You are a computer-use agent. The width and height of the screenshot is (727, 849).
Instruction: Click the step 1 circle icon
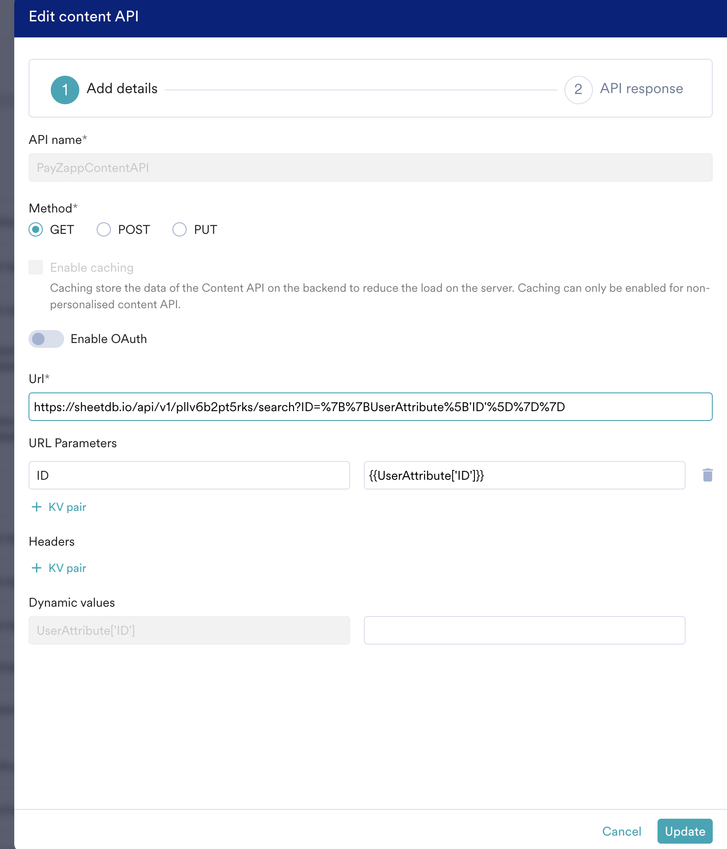tap(65, 90)
